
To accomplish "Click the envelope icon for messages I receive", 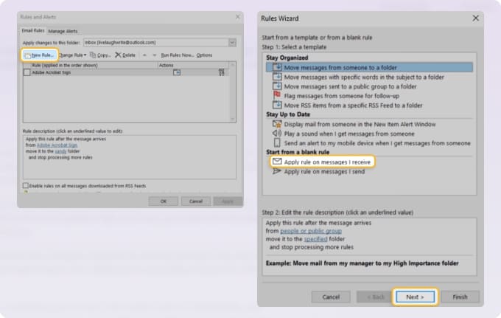I will (277, 162).
